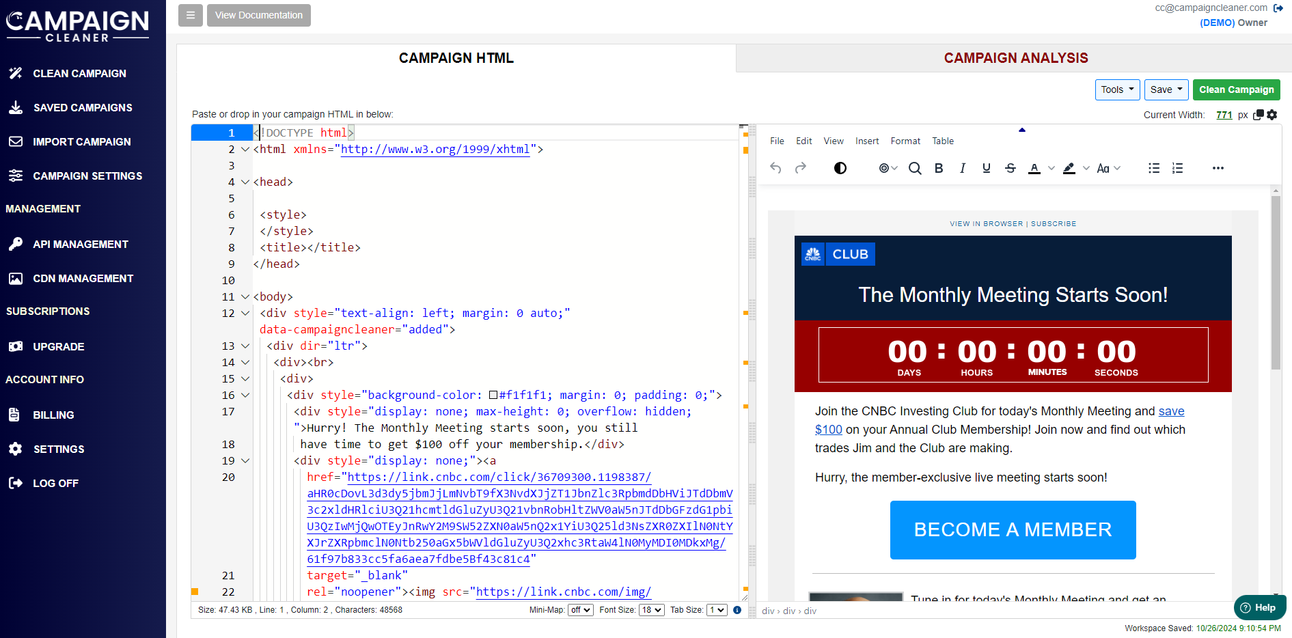
Task: Click the hamburger sidebar toggle button
Action: (x=191, y=15)
